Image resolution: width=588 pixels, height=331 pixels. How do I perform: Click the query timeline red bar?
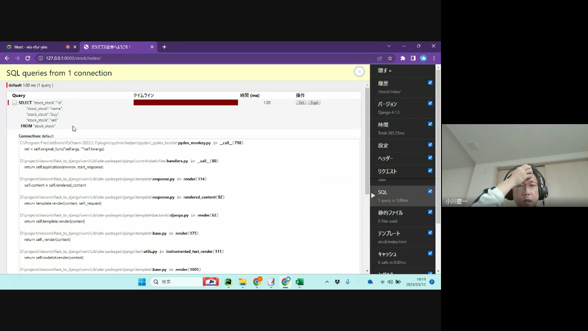tap(186, 103)
